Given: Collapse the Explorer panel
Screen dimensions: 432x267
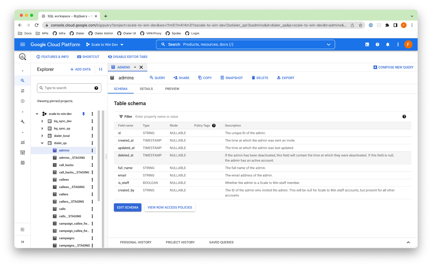Looking at the screenshot, I should [x=101, y=69].
